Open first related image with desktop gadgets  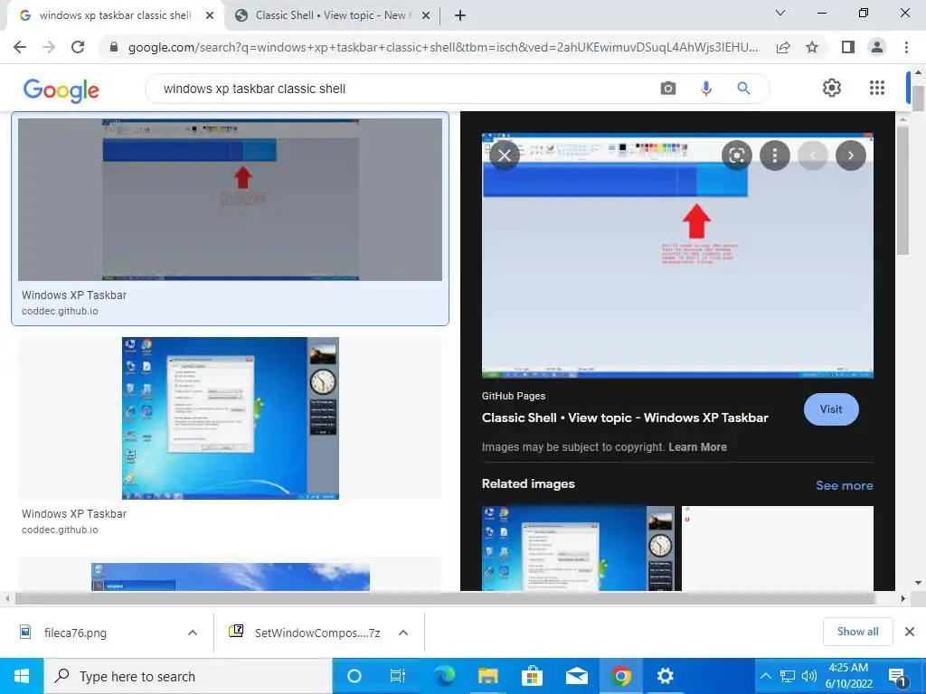pyautogui.click(x=578, y=548)
